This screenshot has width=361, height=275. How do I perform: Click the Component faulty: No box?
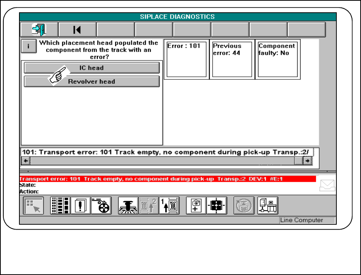click(278, 59)
